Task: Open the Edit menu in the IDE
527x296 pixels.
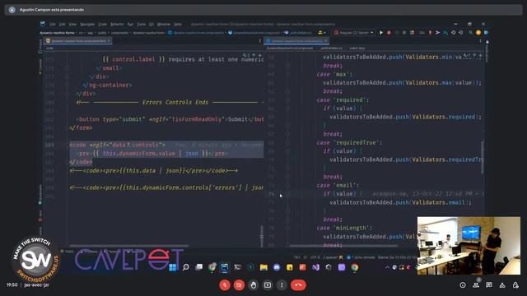Action: pyautogui.click(x=63, y=24)
